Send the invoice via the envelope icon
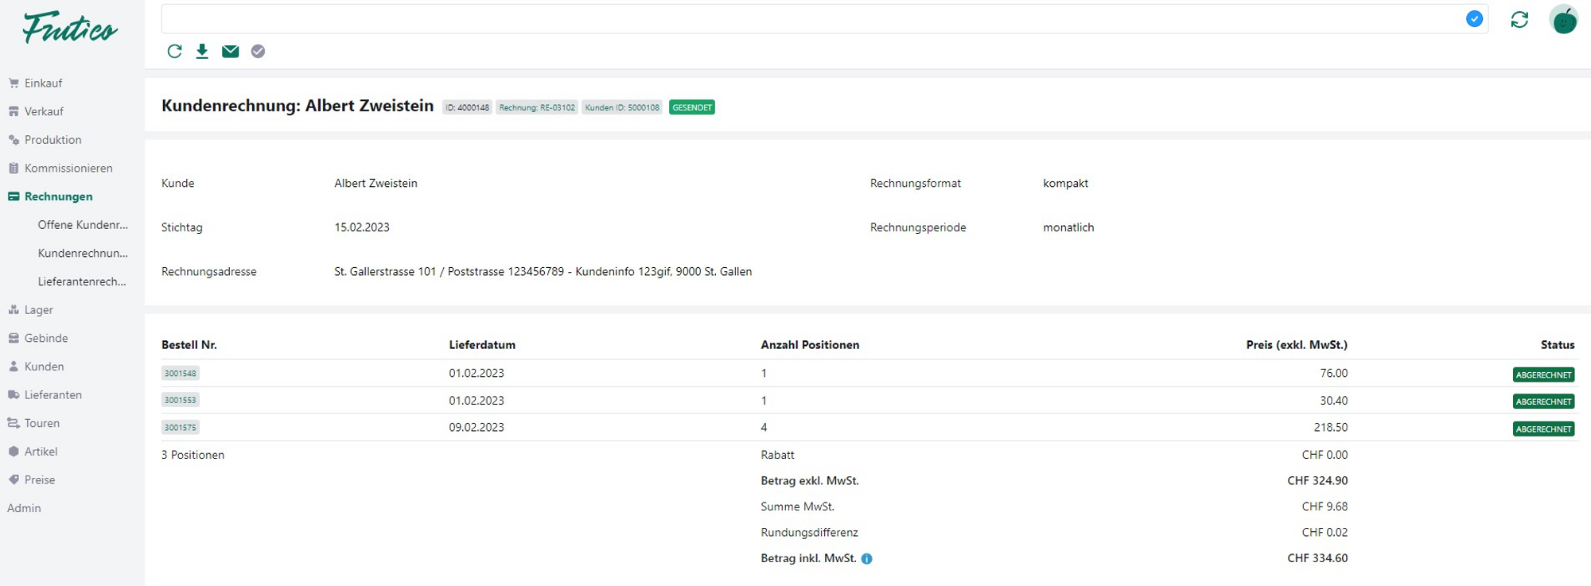 230,52
